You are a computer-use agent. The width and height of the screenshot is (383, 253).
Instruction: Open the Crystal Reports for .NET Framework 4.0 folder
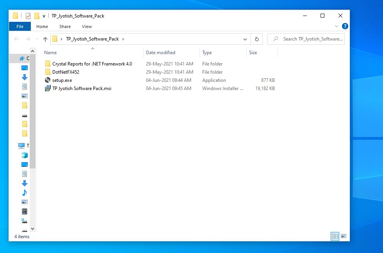[x=92, y=64]
